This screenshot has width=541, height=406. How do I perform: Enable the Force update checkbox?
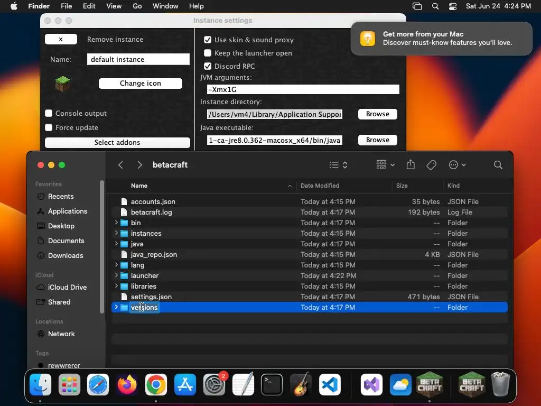point(49,127)
